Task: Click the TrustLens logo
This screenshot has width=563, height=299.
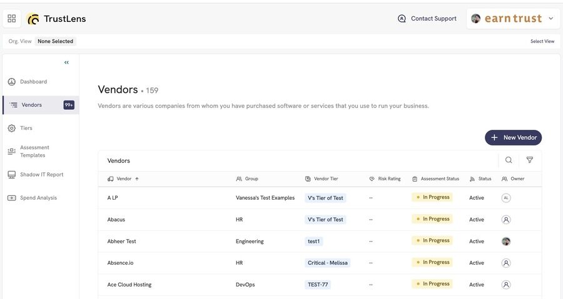Action: coord(57,19)
